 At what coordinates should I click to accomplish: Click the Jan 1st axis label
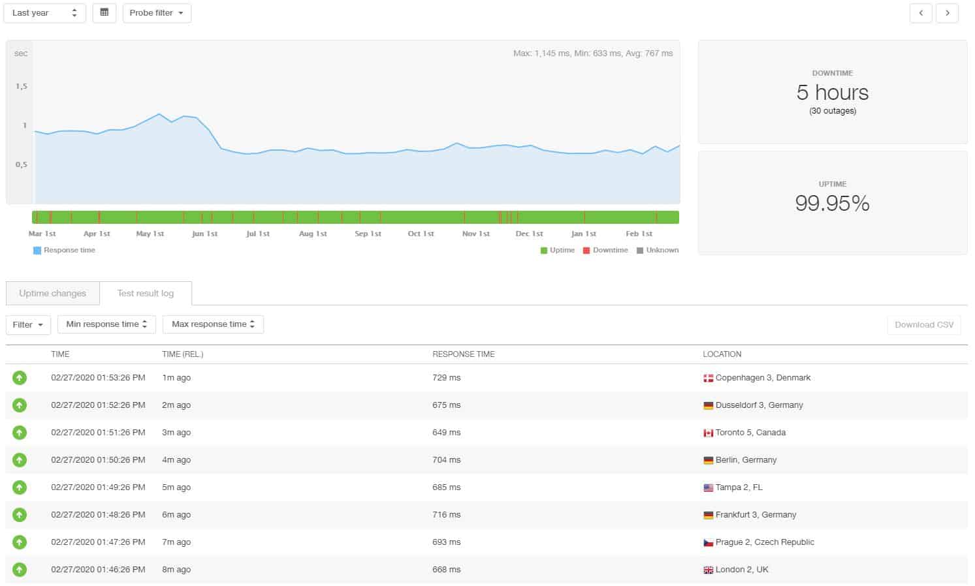coord(584,234)
